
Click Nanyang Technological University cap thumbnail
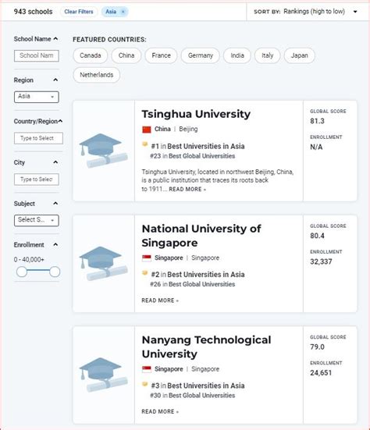(x=103, y=375)
